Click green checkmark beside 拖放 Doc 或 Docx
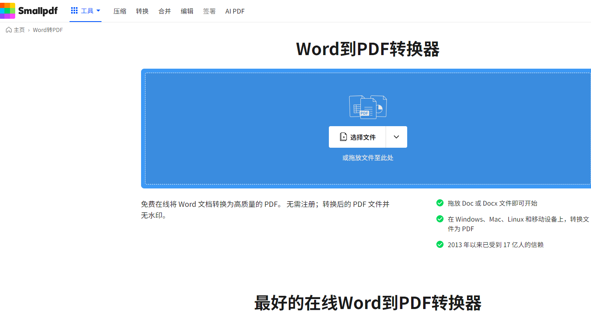The image size is (591, 321). (x=440, y=203)
